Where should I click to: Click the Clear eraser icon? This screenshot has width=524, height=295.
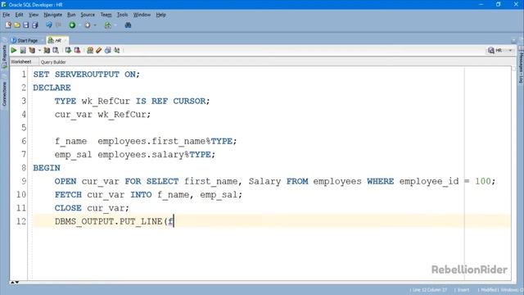98,50
